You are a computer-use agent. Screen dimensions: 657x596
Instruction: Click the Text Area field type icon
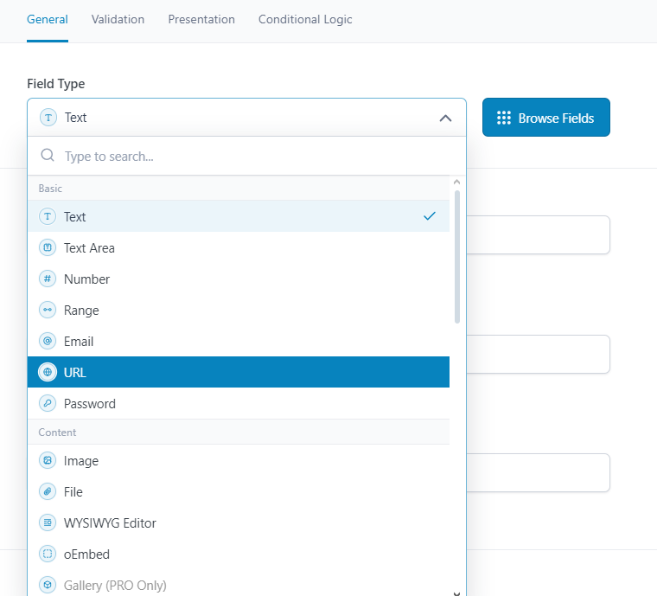[48, 248]
